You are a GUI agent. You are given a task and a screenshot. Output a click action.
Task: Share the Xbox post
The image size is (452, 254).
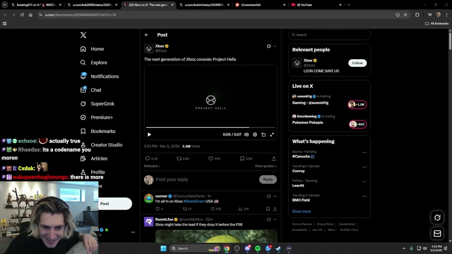click(274, 159)
